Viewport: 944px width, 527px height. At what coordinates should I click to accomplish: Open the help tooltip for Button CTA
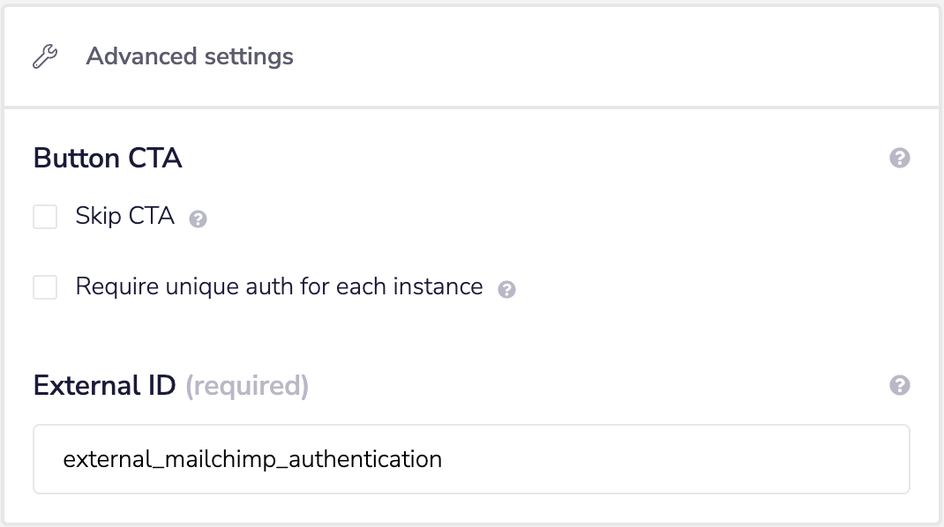[899, 159]
